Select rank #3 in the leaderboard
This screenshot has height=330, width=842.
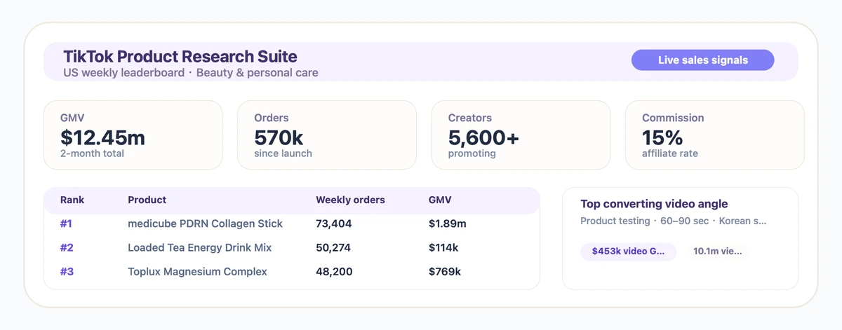pos(67,271)
